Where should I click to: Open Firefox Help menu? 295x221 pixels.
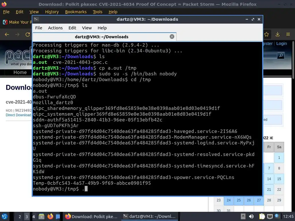click(113, 12)
